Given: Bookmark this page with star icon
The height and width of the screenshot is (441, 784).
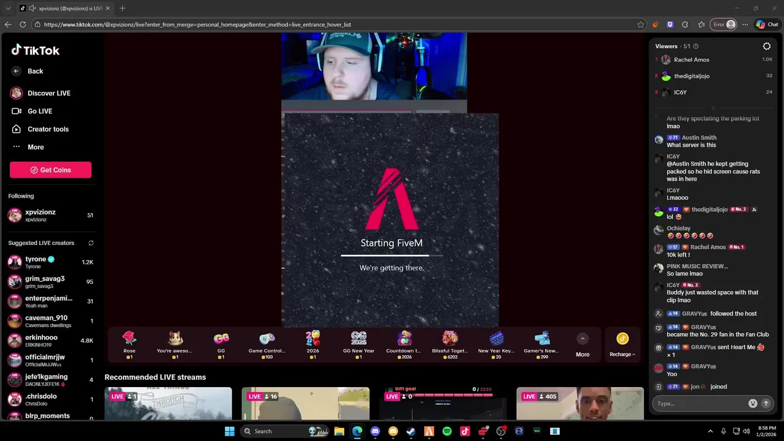Looking at the screenshot, I should [641, 24].
